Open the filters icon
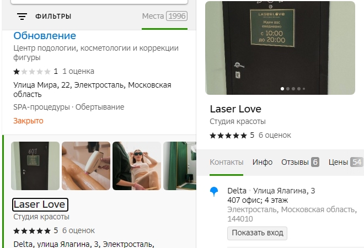Viewport: 364px width, 248px height. [x=22, y=16]
